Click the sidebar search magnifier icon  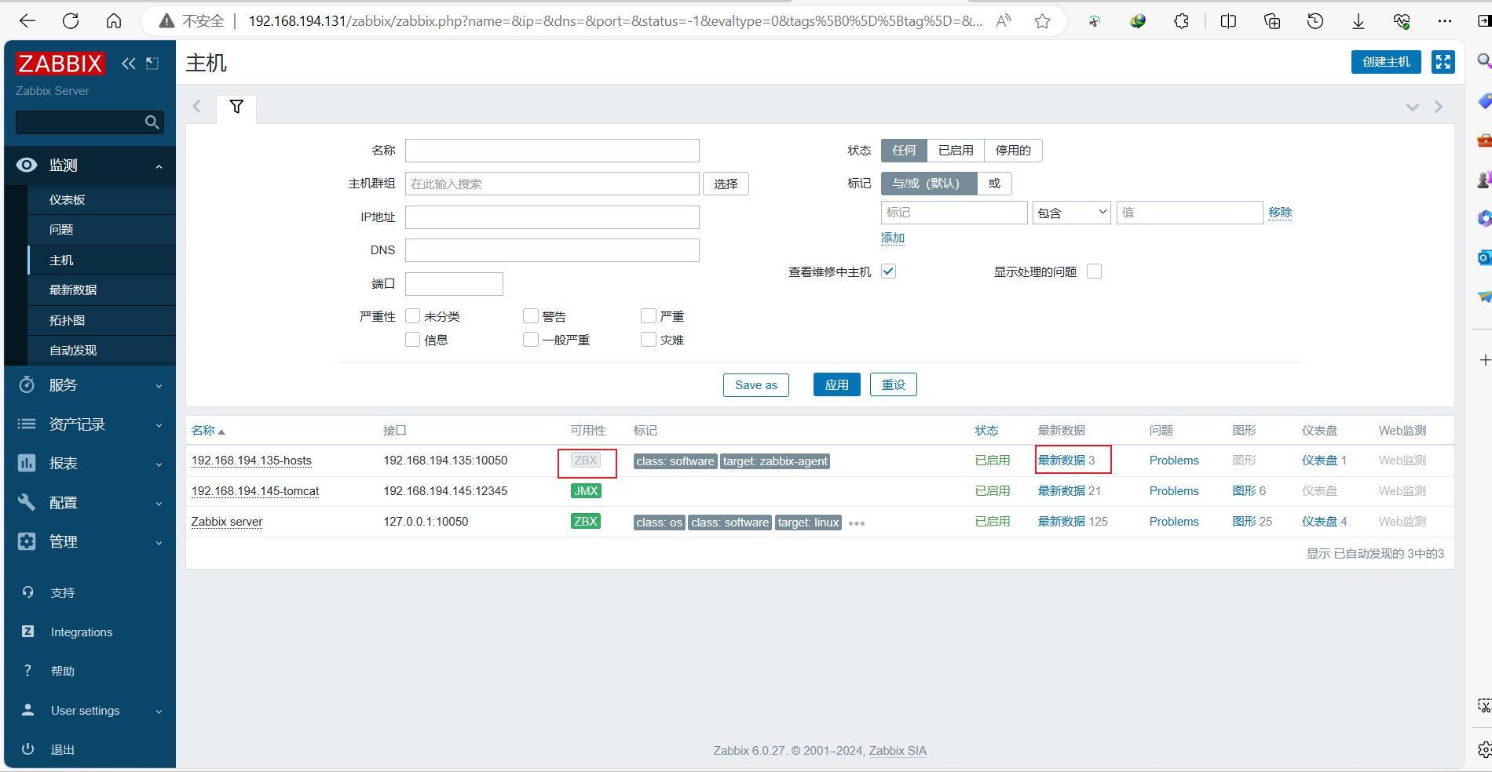(152, 122)
